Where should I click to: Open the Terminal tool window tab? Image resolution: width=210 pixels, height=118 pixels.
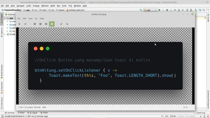pos(10,113)
